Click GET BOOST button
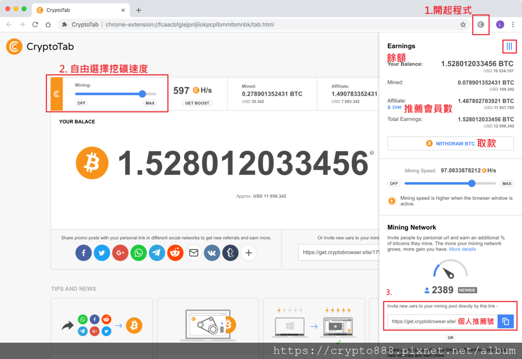Image resolution: width=522 pixels, height=359 pixels. click(197, 103)
